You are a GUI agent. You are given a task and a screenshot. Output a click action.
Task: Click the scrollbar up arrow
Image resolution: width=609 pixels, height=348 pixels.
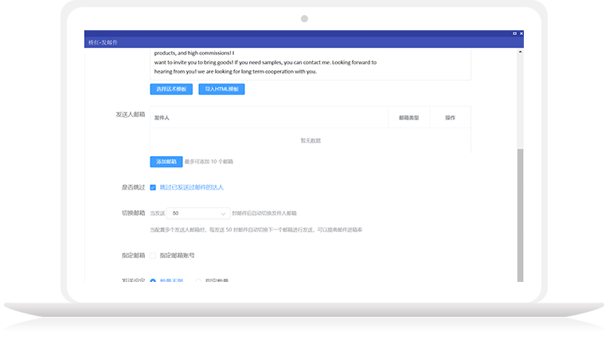[x=521, y=52]
